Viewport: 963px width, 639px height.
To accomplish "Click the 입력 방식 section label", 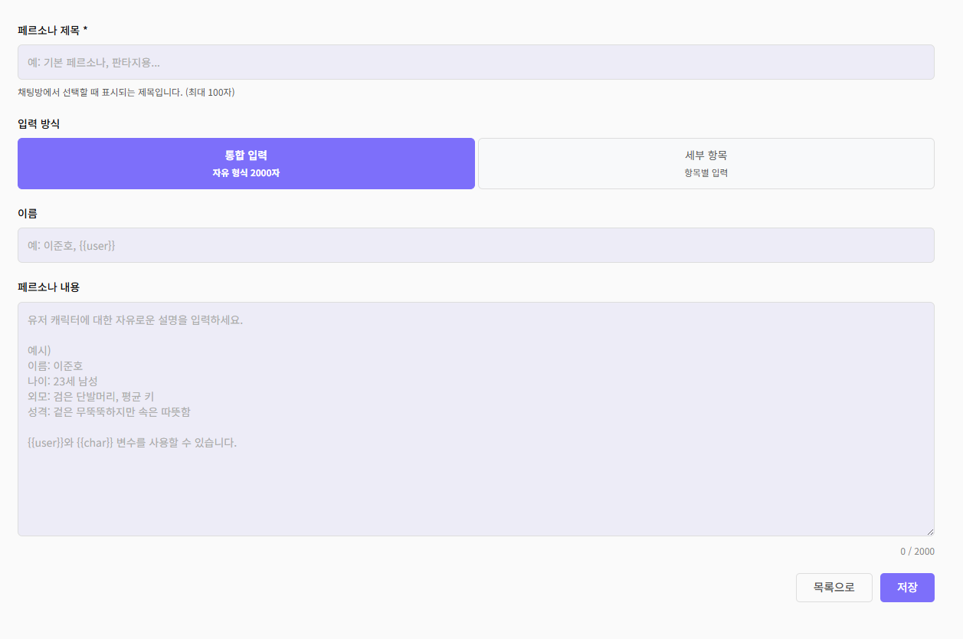I will pyautogui.click(x=38, y=123).
